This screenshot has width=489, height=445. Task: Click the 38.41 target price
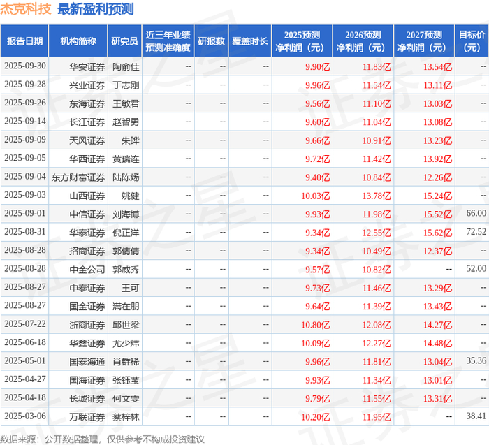point(476,416)
